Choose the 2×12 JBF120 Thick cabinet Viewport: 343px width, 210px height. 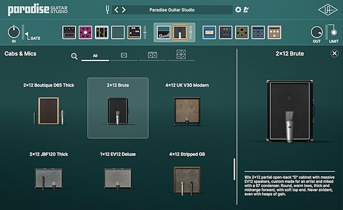[x=49, y=172]
